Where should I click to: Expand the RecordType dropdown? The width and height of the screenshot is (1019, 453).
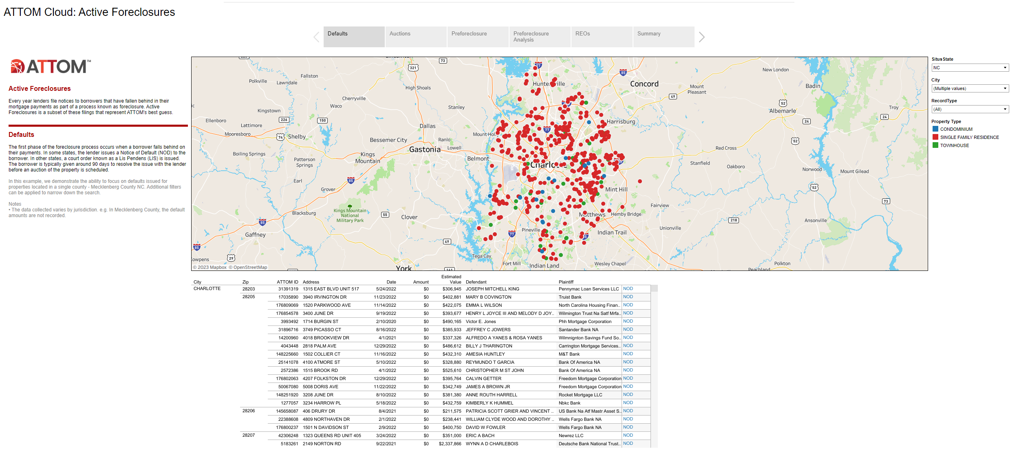(x=970, y=109)
